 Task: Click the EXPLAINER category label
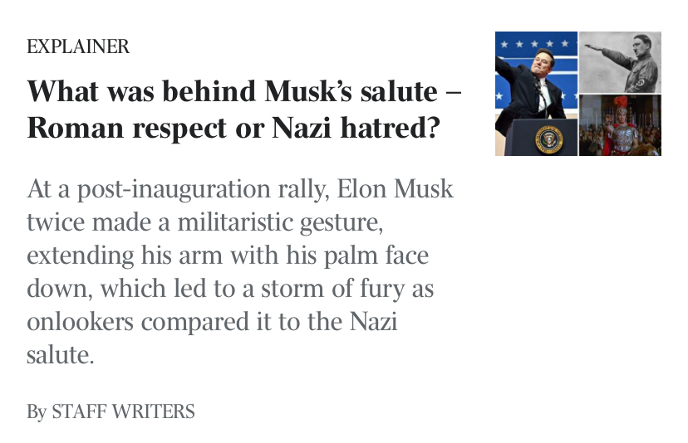(x=78, y=46)
